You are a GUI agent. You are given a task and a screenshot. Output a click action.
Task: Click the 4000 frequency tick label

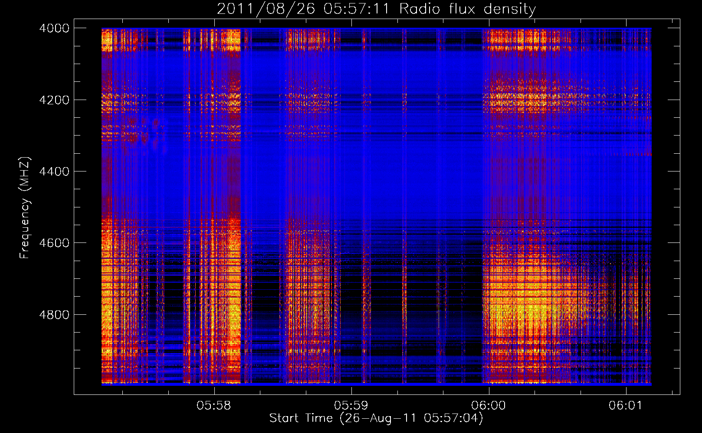(54, 28)
